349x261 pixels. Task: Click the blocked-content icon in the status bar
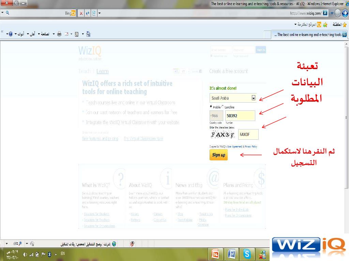click(x=132, y=244)
